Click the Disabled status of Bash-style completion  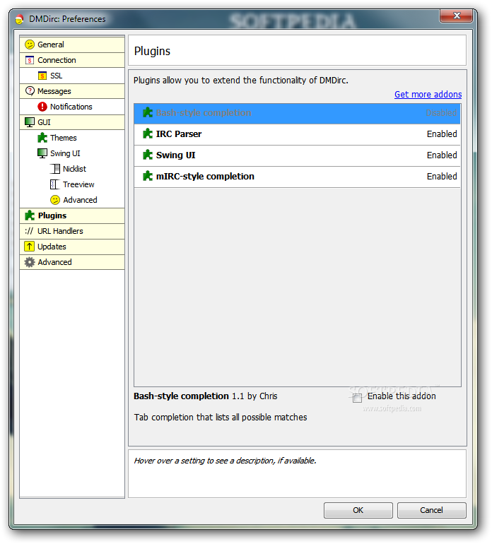pyautogui.click(x=441, y=113)
